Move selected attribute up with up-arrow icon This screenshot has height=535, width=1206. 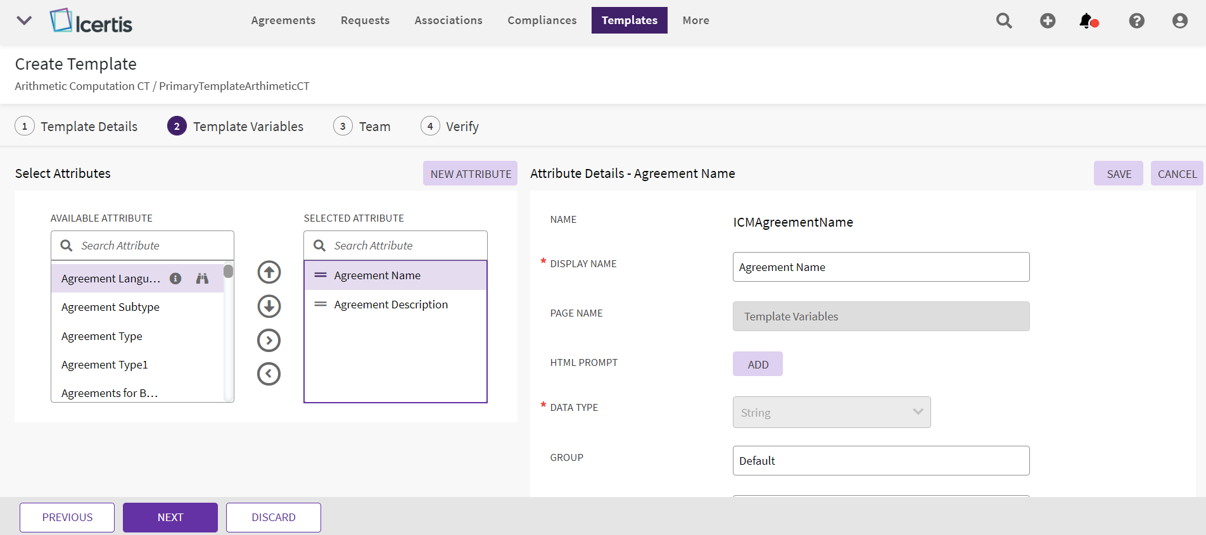[x=269, y=272]
